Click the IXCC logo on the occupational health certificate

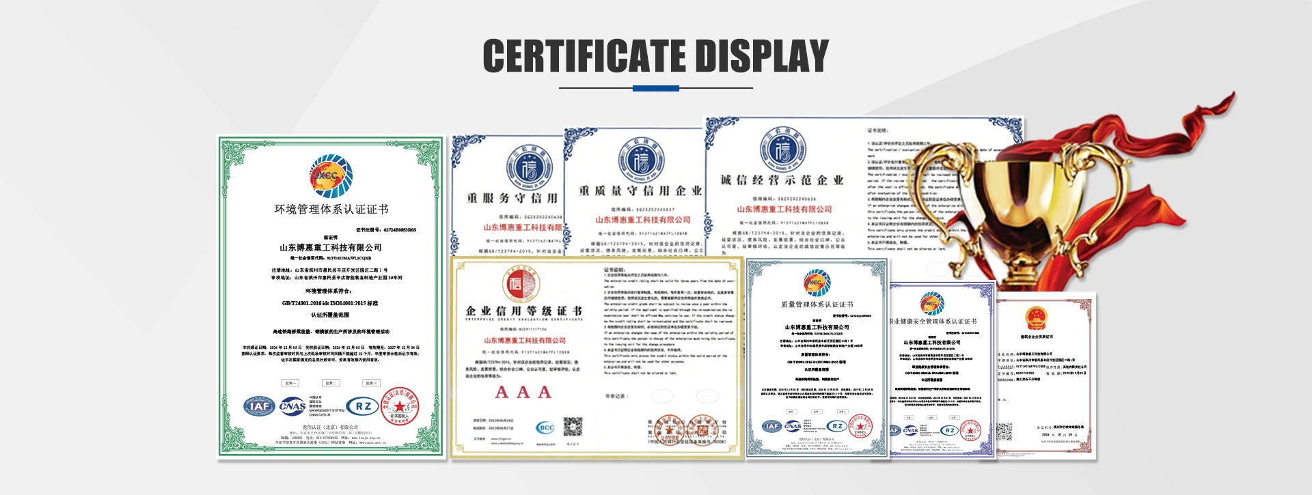point(931,303)
